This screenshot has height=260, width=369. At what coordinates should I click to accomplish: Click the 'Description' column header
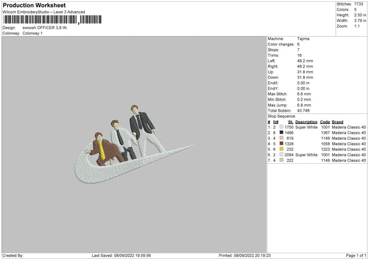(x=306, y=122)
